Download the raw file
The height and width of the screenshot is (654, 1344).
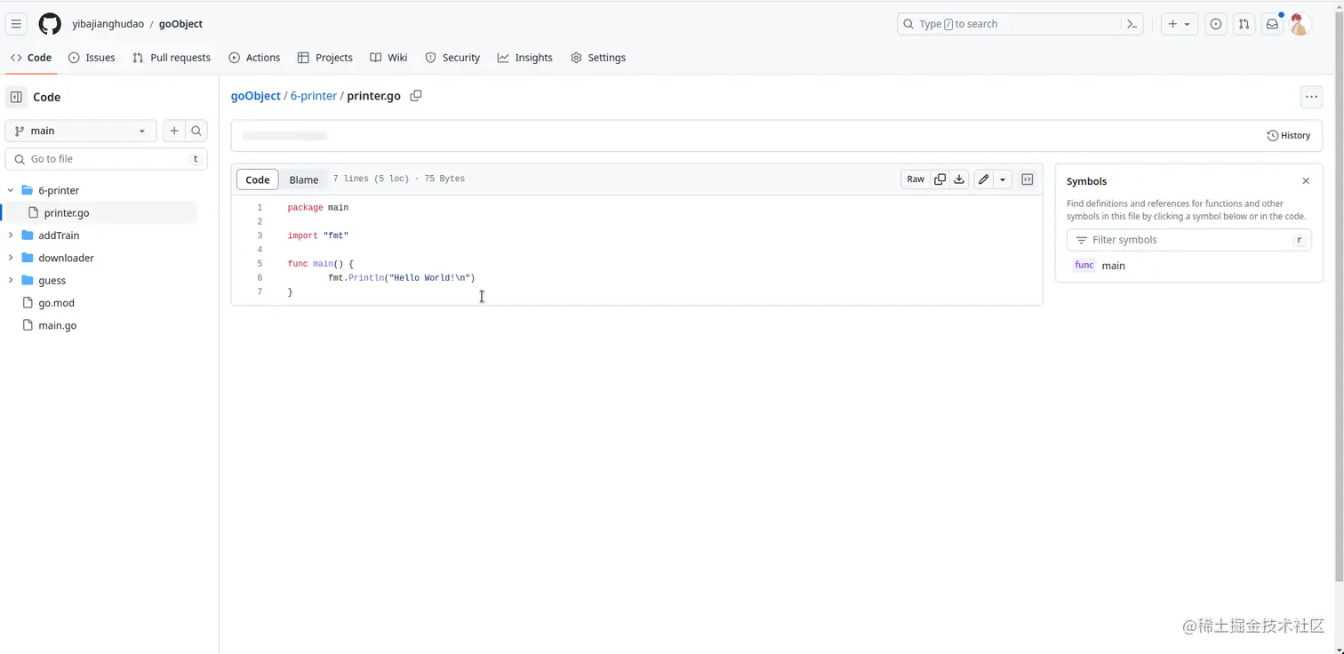[x=958, y=179]
